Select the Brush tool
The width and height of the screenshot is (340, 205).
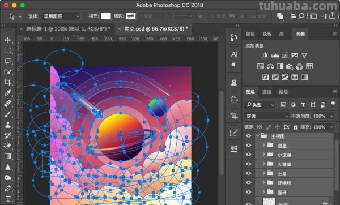8,114
